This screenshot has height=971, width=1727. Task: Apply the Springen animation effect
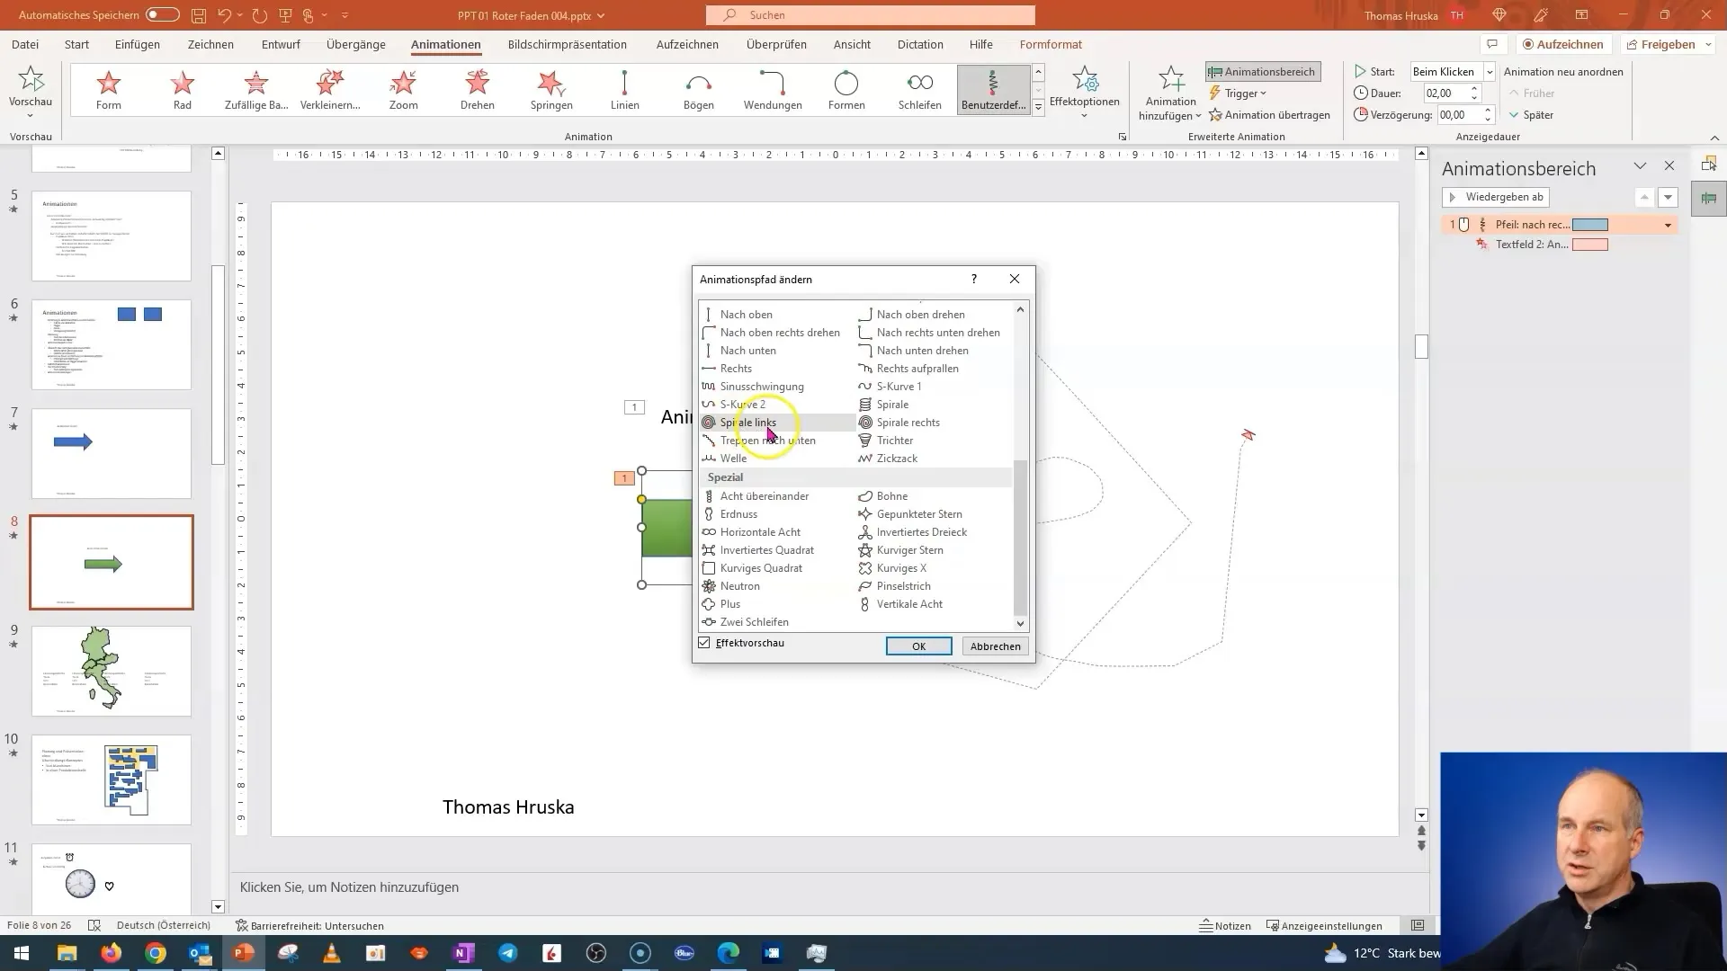(551, 90)
